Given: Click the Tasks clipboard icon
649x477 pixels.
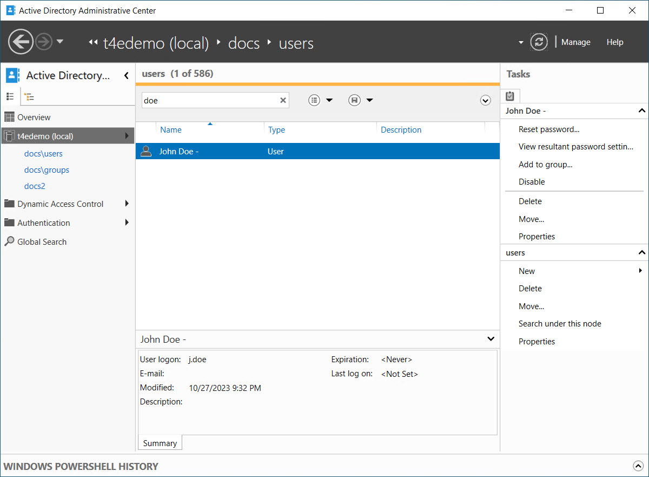Looking at the screenshot, I should pyautogui.click(x=509, y=96).
